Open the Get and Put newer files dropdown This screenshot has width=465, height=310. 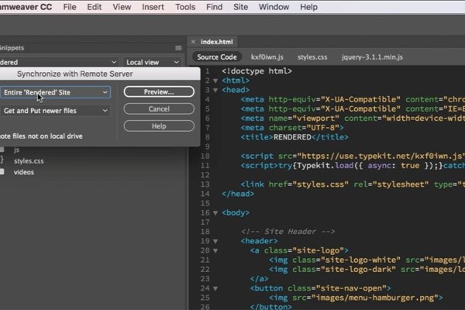tap(55, 111)
